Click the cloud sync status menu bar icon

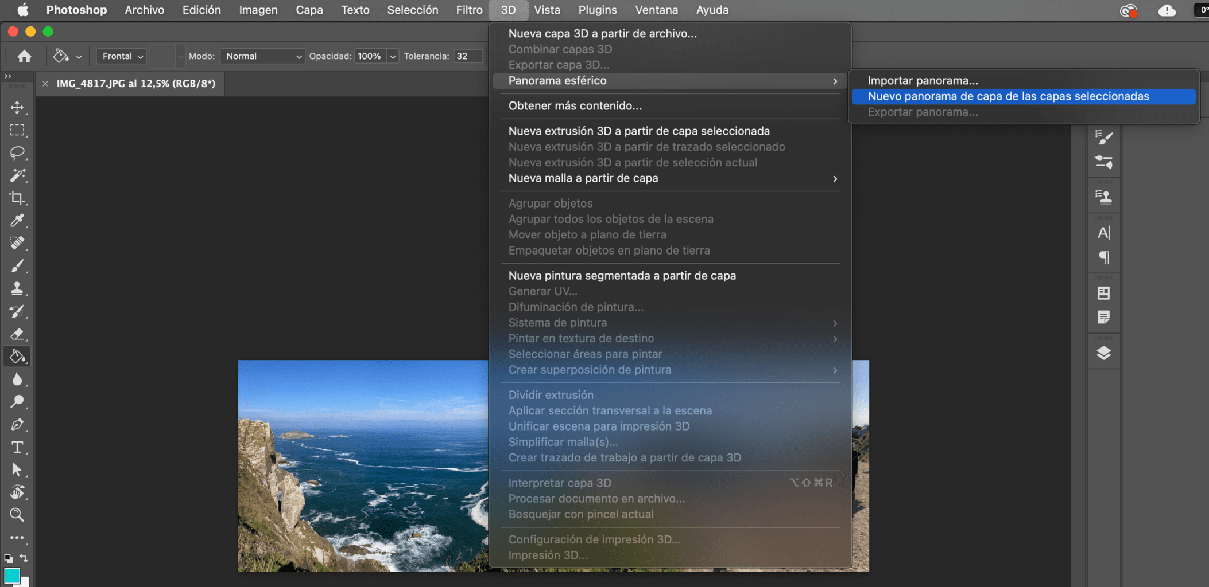click(x=1167, y=10)
